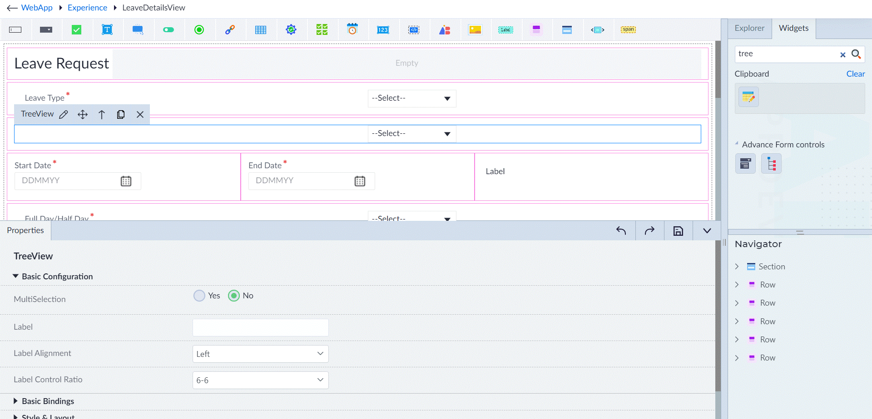Open the Label Alignment dropdown
Image resolution: width=872 pixels, height=419 pixels.
tap(261, 354)
